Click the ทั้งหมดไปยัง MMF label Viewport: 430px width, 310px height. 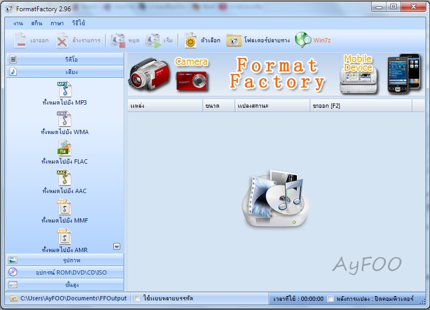coord(65,220)
